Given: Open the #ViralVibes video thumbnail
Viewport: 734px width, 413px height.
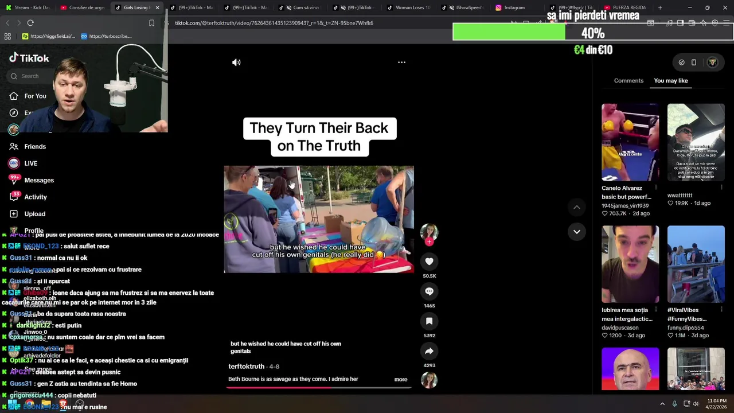Looking at the screenshot, I should tap(696, 264).
